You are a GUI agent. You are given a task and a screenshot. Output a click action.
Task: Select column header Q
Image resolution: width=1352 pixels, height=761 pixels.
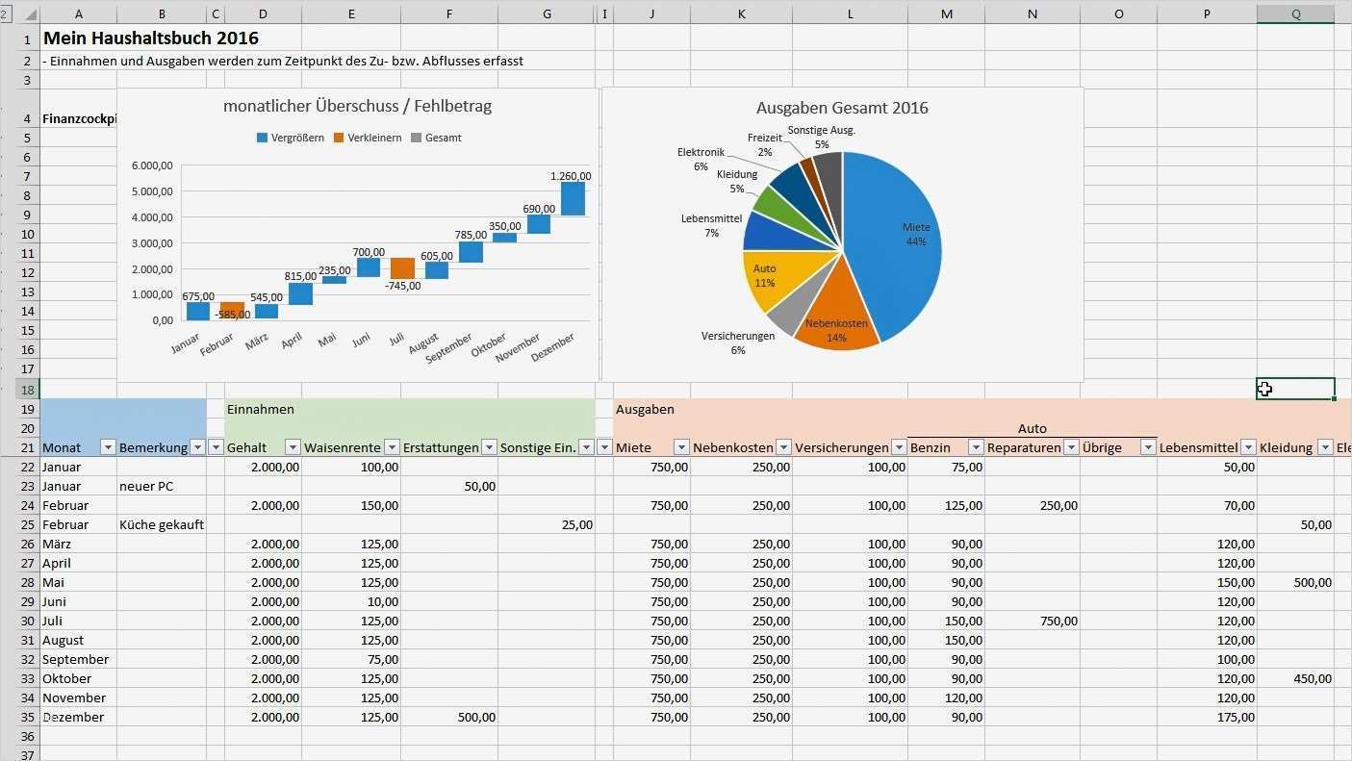coord(1295,13)
